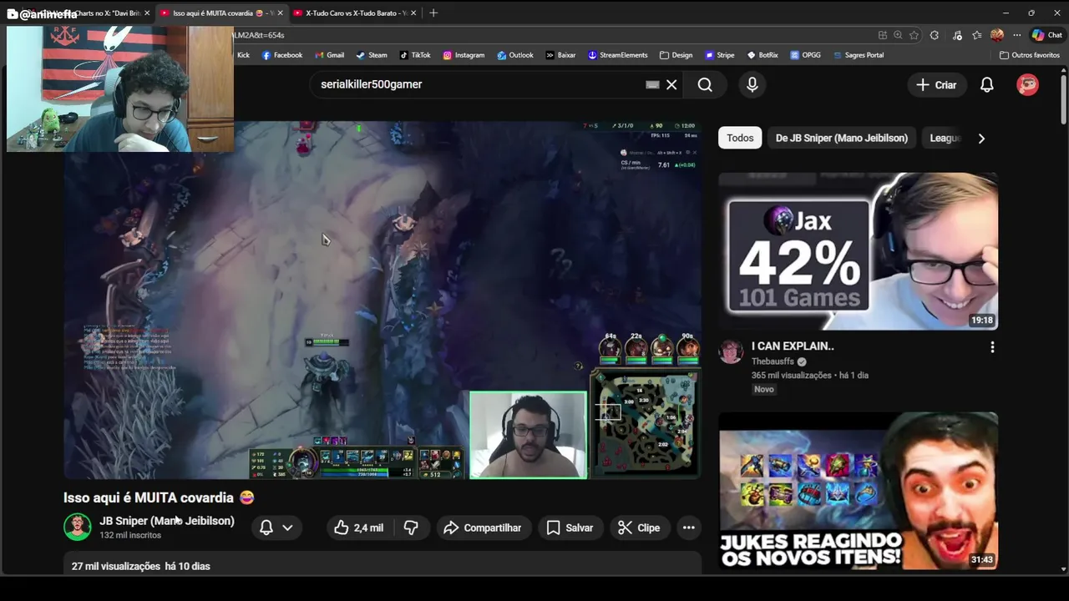This screenshot has height=601, width=1069.
Task: Show more filter chips with right arrow
Action: (981, 139)
